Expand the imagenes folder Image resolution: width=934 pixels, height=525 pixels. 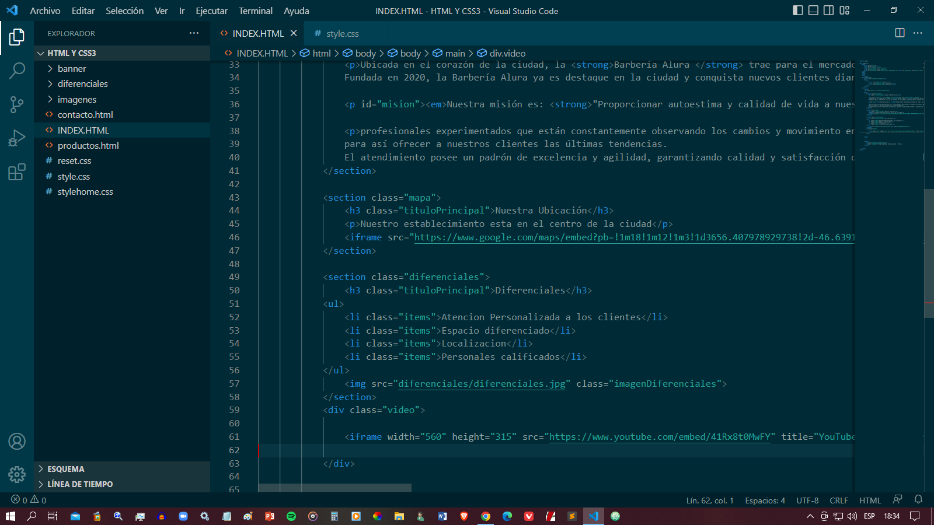tap(122, 99)
